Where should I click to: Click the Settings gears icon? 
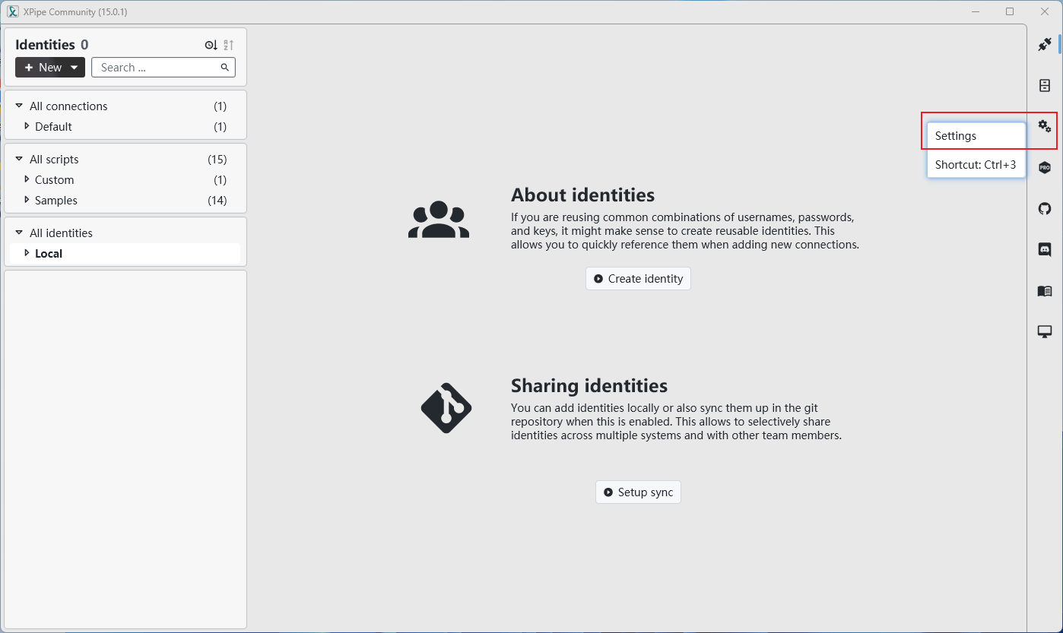click(1045, 126)
